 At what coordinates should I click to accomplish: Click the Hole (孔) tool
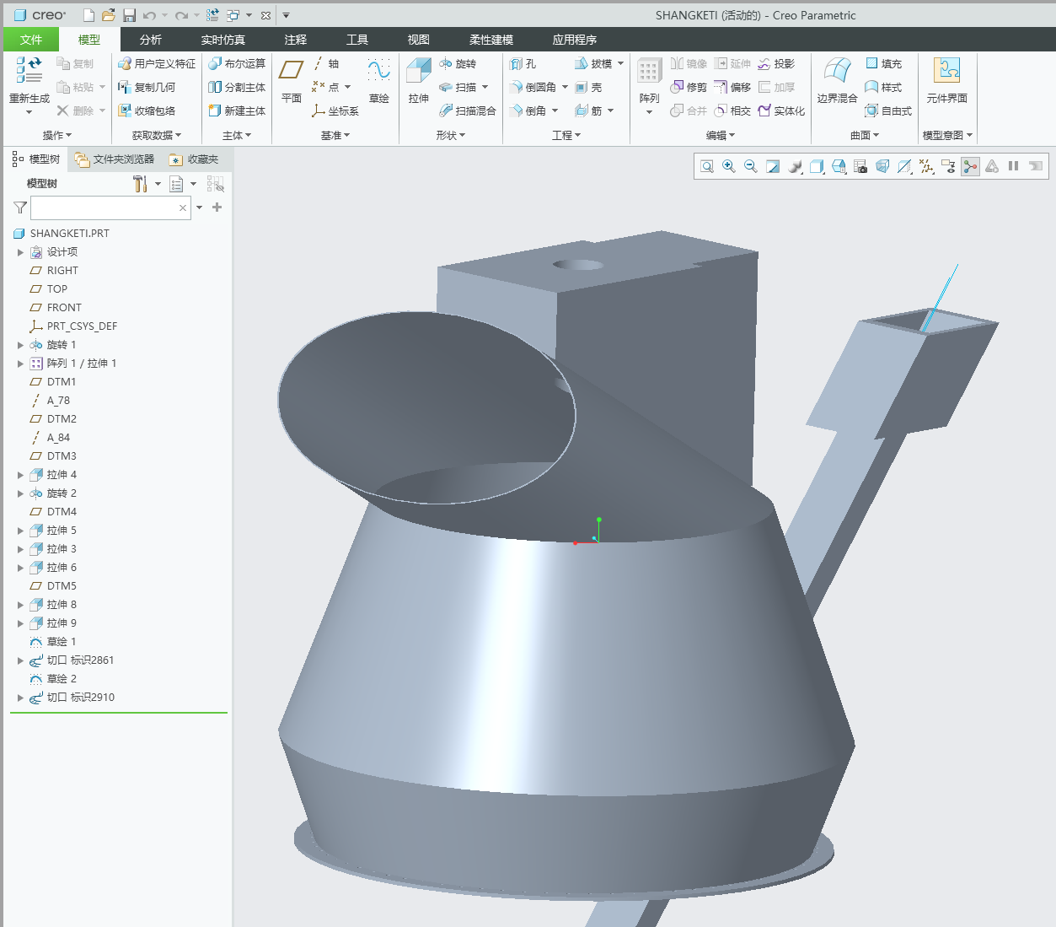click(x=523, y=64)
